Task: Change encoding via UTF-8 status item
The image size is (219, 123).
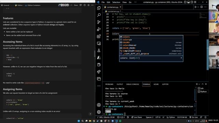Action: [158, 117]
